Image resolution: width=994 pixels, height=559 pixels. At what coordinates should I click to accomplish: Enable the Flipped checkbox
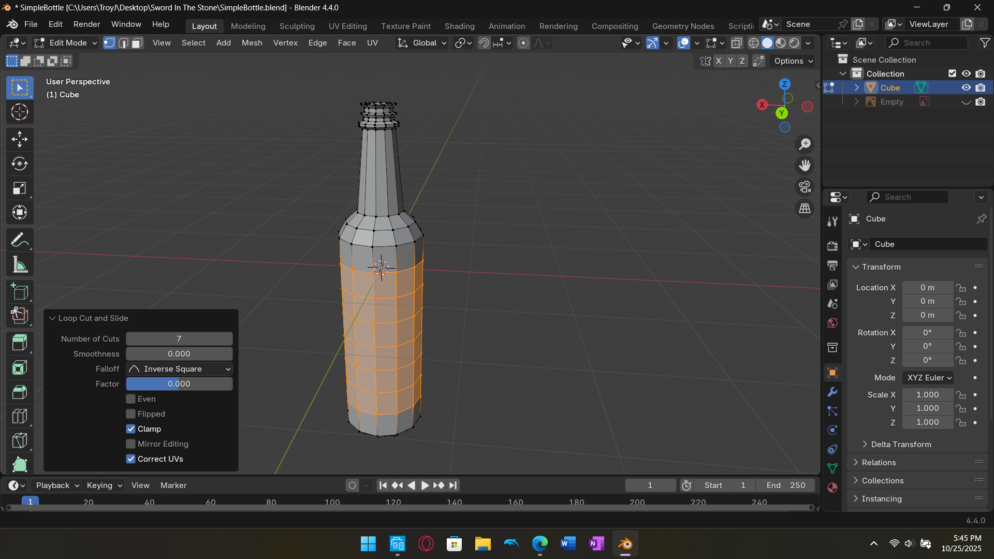pos(131,414)
